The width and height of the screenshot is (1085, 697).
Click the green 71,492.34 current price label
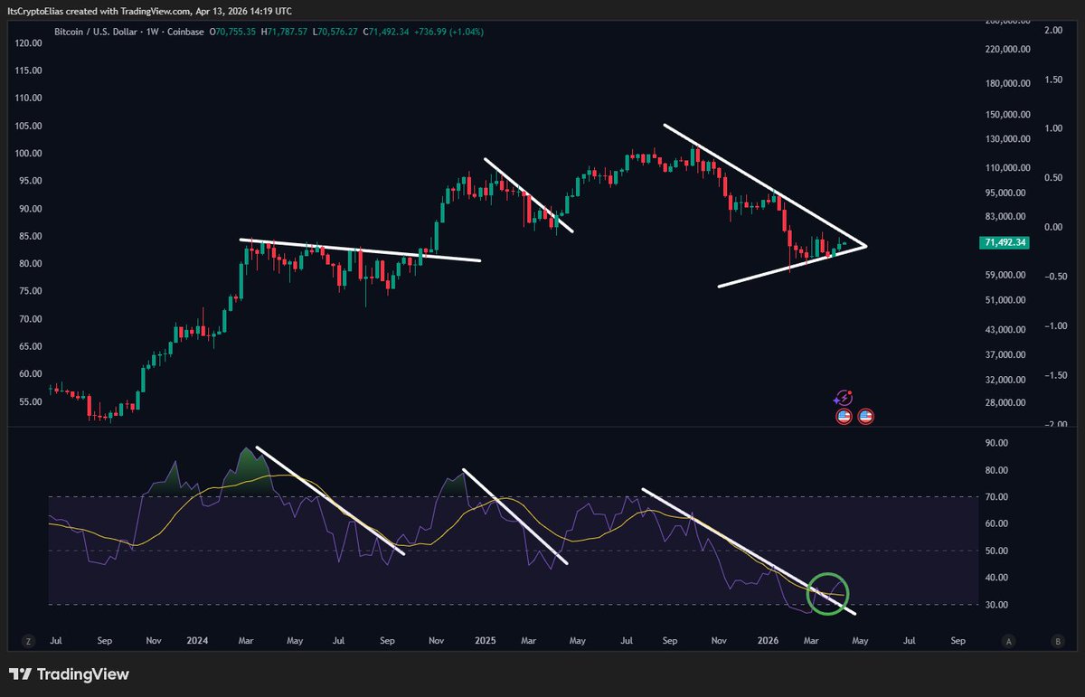1005,243
